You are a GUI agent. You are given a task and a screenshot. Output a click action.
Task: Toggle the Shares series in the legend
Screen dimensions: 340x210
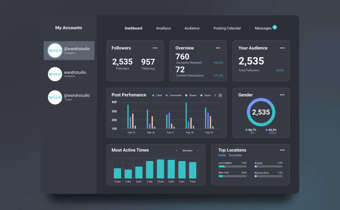click(191, 95)
